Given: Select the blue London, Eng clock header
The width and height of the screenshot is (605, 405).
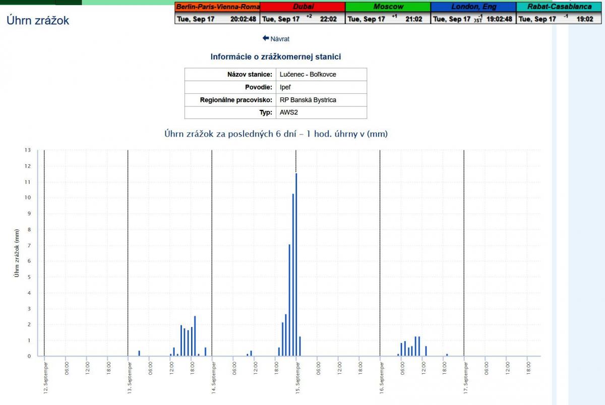Looking at the screenshot, I should (x=473, y=7).
